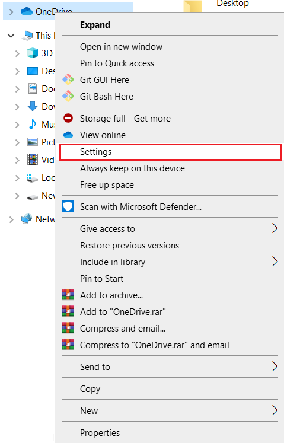Click the Network icon in navigation pane
This screenshot has height=443, width=284.
click(27, 219)
